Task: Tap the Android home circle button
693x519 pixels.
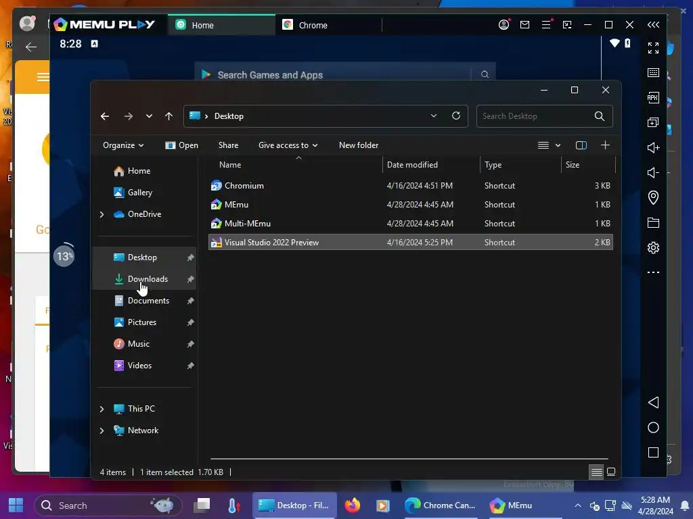Action: 653,428
